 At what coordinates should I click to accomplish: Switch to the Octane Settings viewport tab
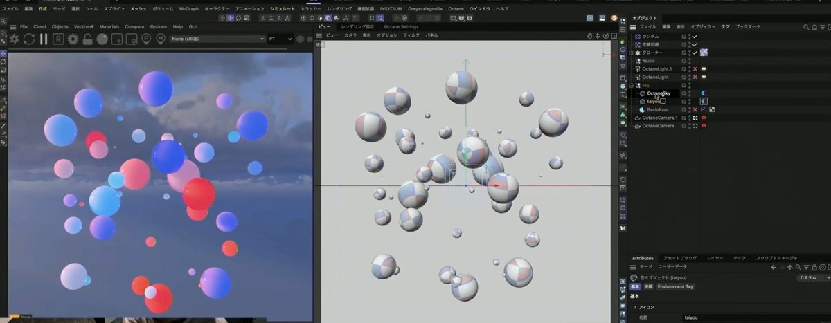click(x=401, y=26)
